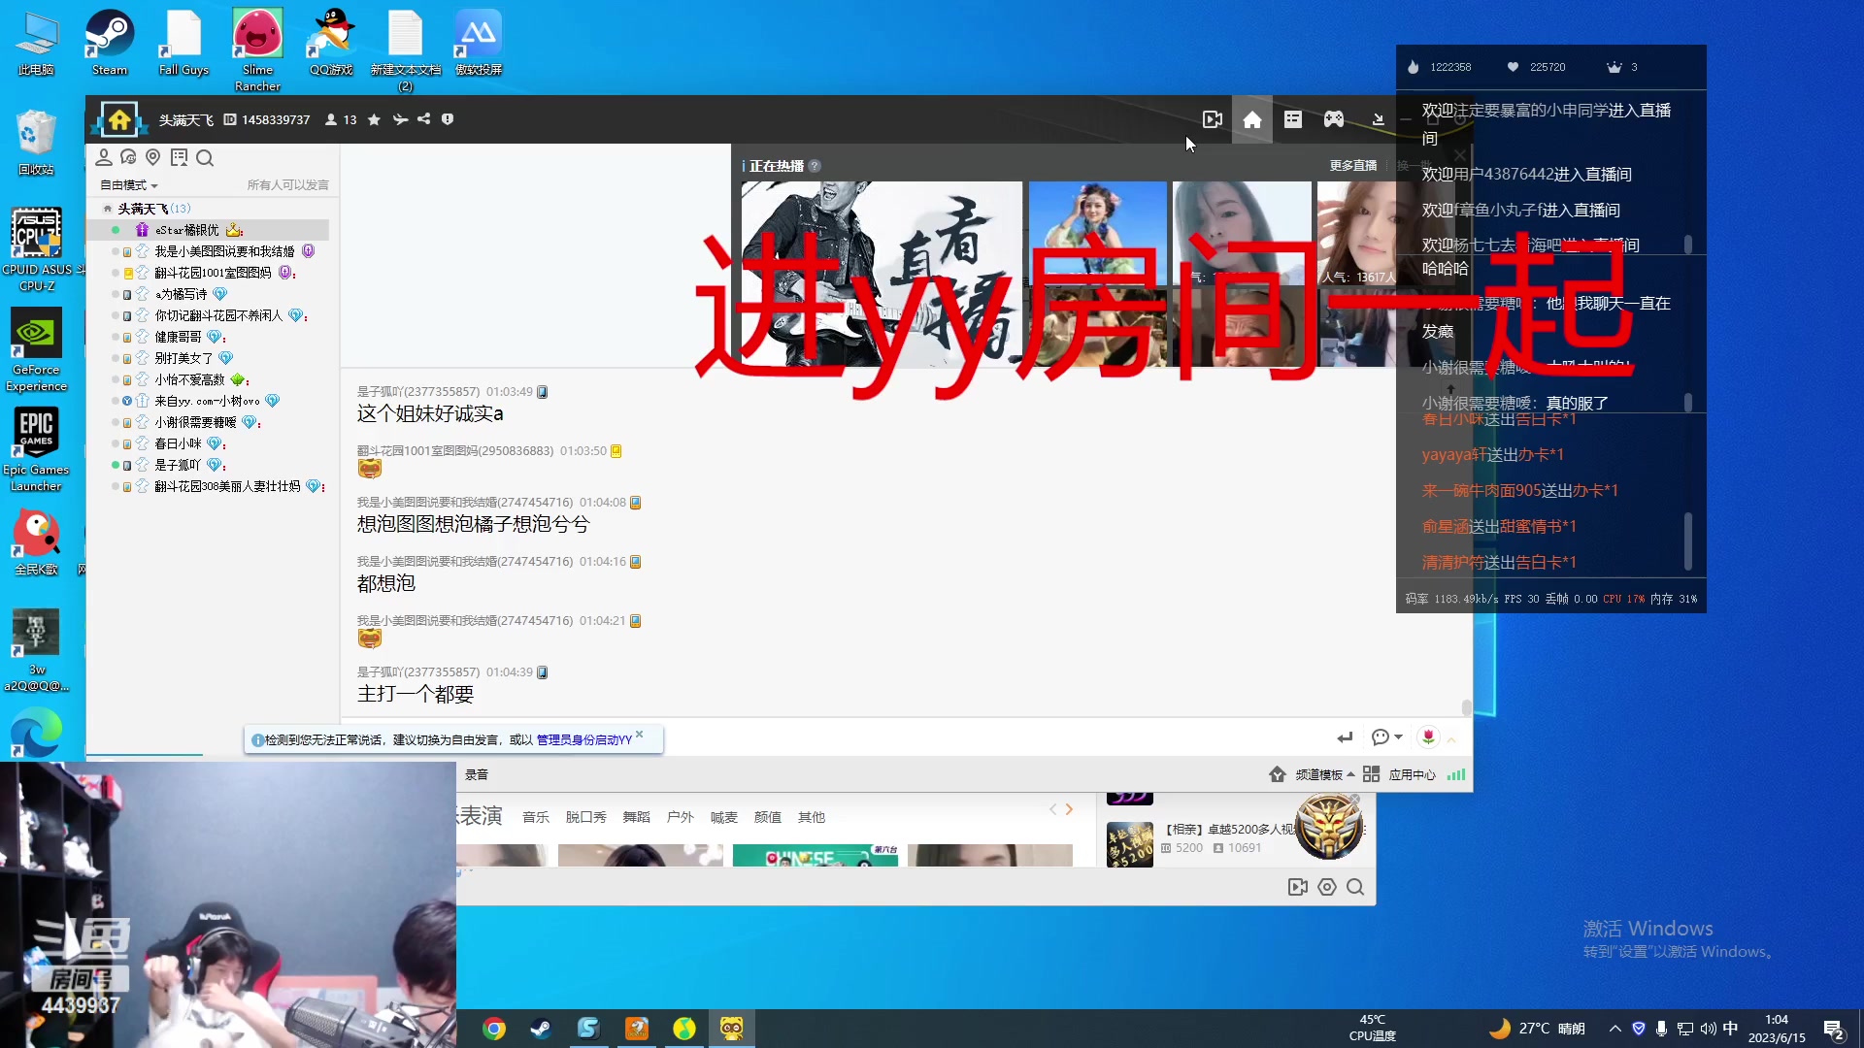Select the 脱口秀 category tab
1864x1048 pixels.
point(586,817)
